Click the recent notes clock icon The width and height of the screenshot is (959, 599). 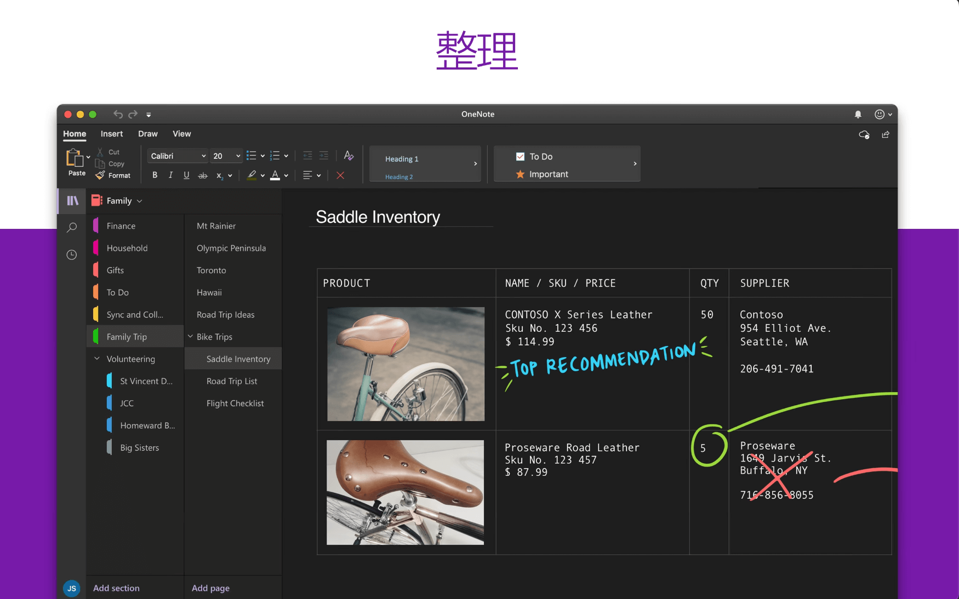tap(71, 255)
